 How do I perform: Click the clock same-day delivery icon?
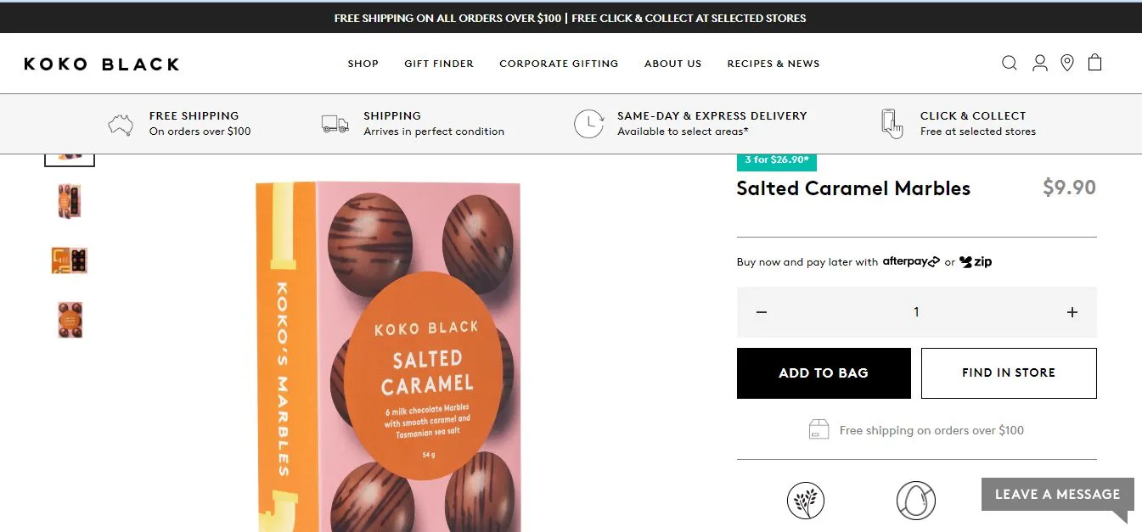[588, 124]
